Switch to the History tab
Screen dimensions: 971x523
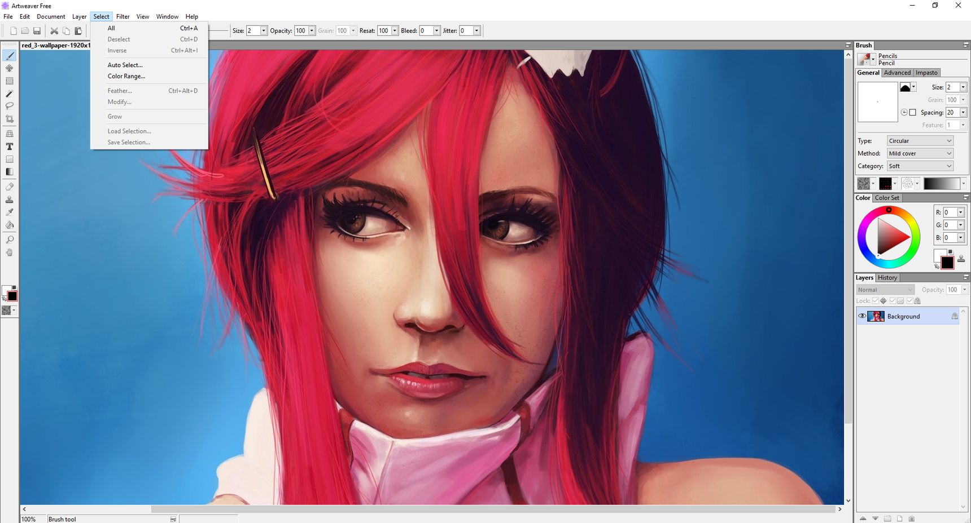pos(887,278)
